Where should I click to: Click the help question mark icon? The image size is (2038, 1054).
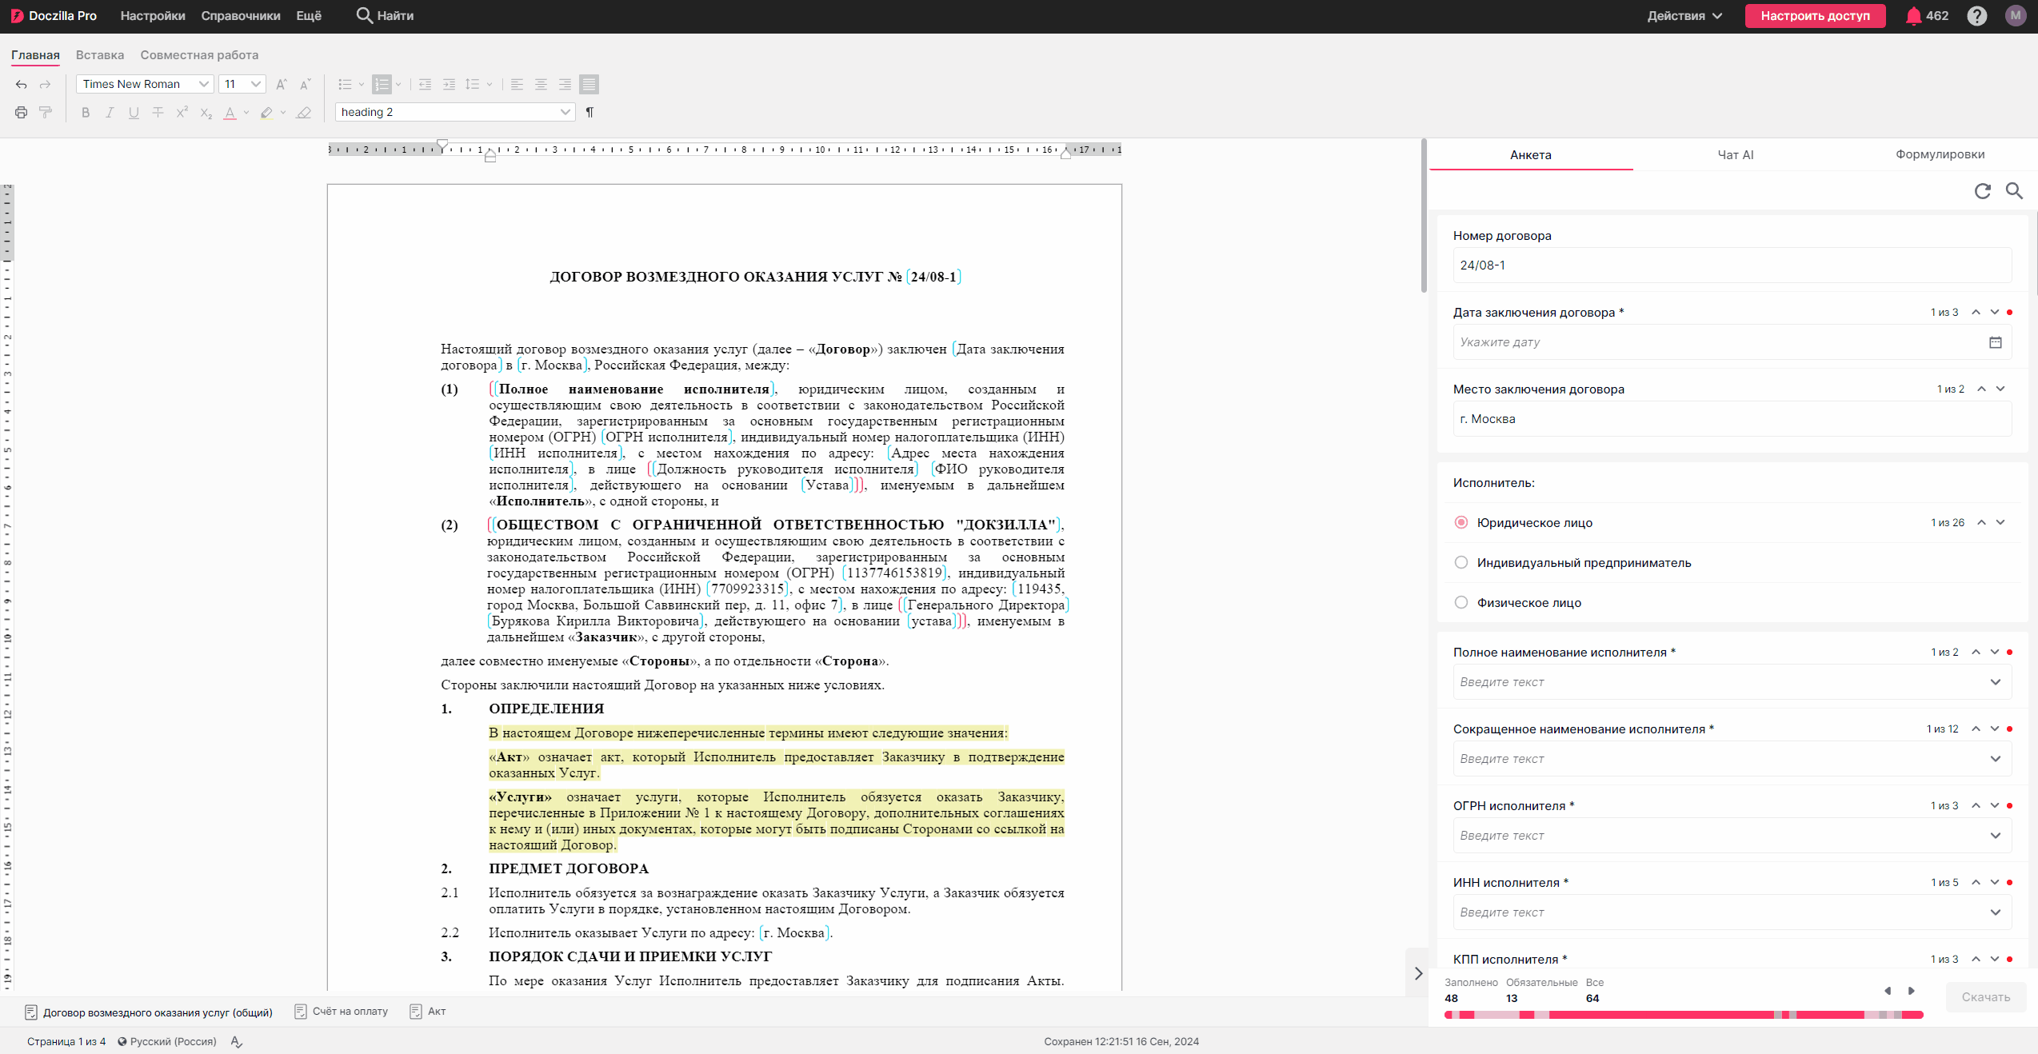point(1976,16)
